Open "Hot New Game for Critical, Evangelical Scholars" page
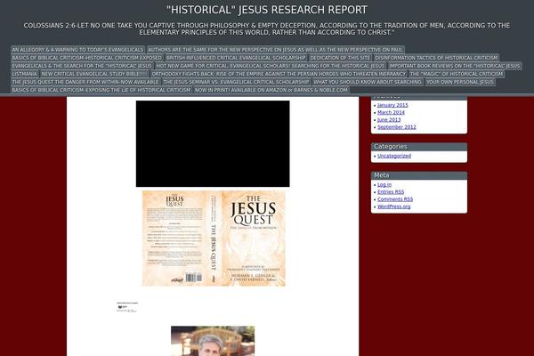The height and width of the screenshot is (356, 534). coord(271,66)
